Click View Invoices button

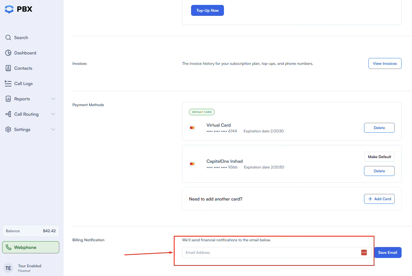tap(385, 63)
